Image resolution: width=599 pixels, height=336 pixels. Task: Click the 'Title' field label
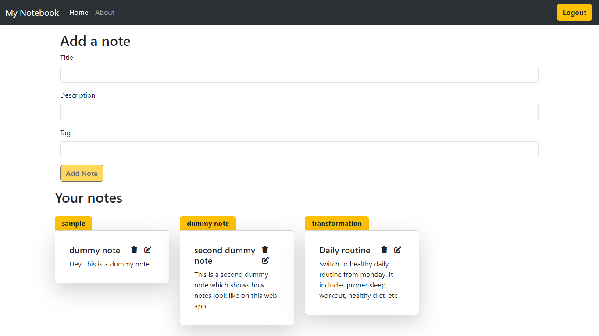click(67, 58)
